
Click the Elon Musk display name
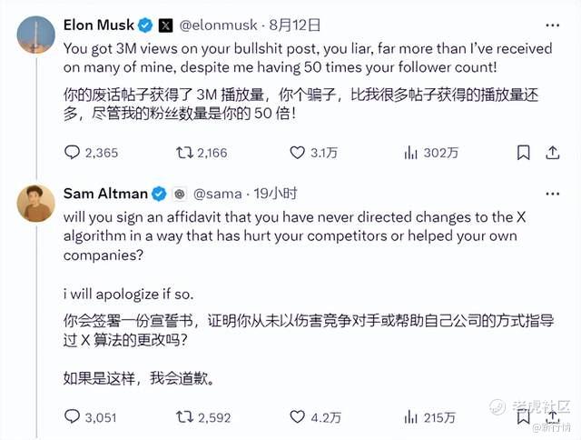99,25
